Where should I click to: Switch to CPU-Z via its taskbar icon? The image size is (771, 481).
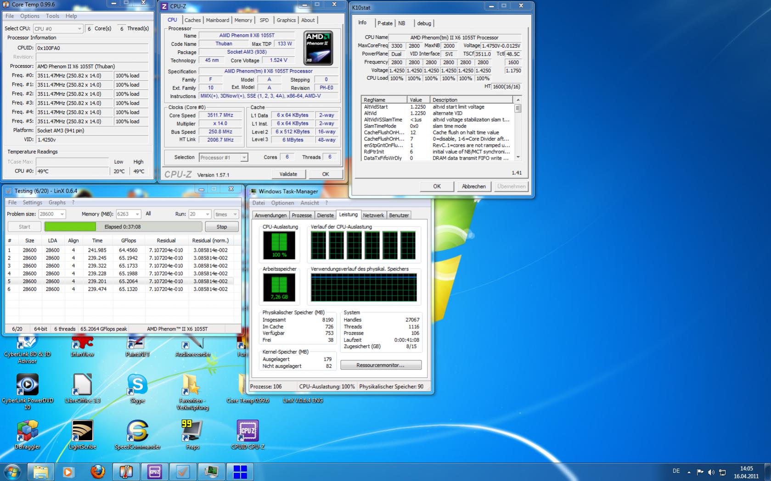click(x=154, y=472)
